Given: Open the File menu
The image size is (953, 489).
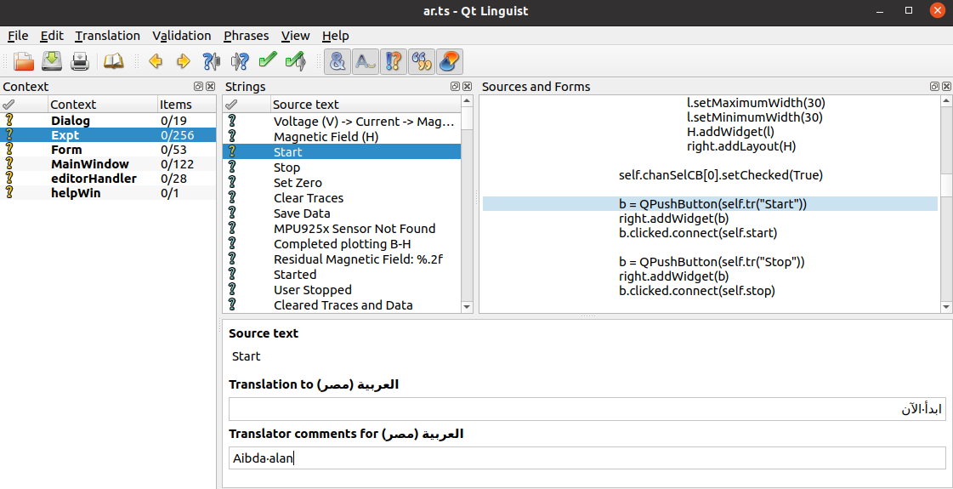Looking at the screenshot, I should point(18,36).
